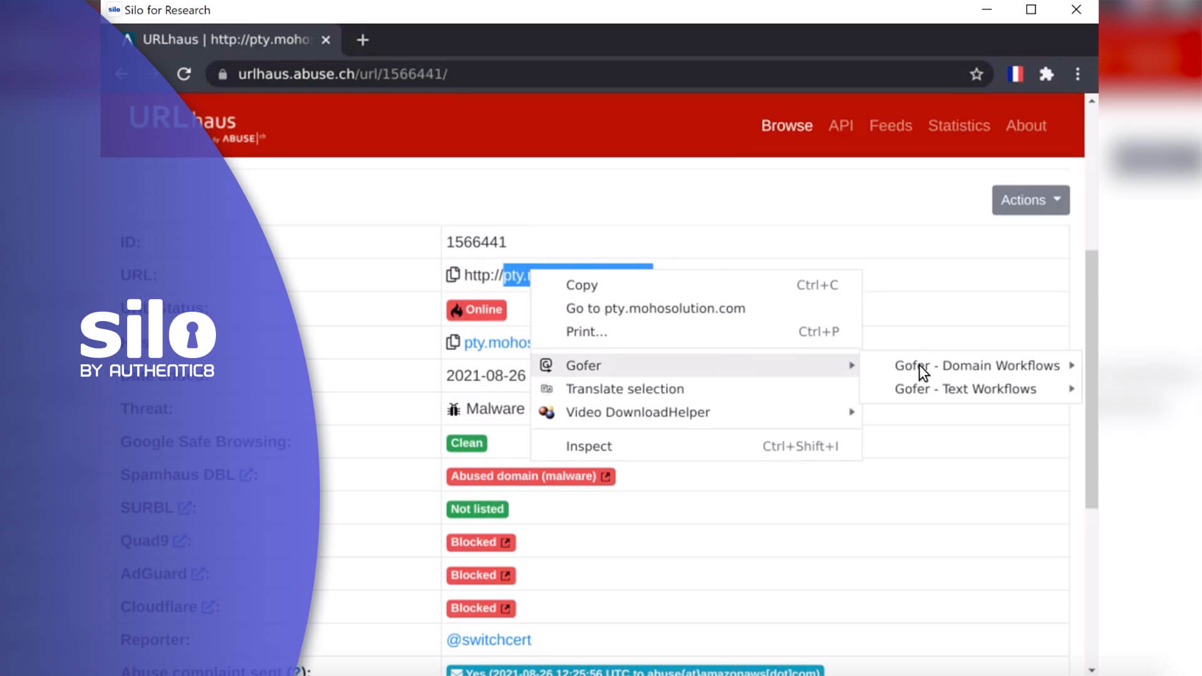The height and width of the screenshot is (676, 1202).
Task: Open the browser three-dot menu
Action: point(1077,74)
